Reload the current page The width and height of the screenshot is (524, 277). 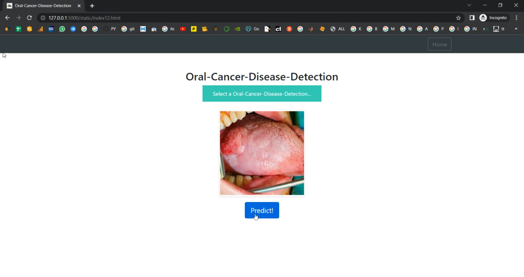coord(29,18)
